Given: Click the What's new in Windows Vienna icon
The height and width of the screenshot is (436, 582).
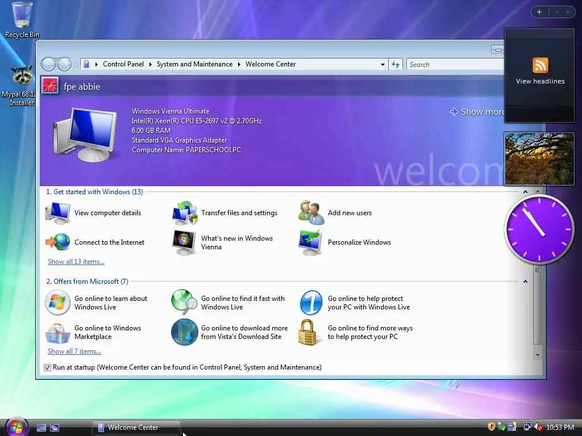Looking at the screenshot, I should pos(185,242).
